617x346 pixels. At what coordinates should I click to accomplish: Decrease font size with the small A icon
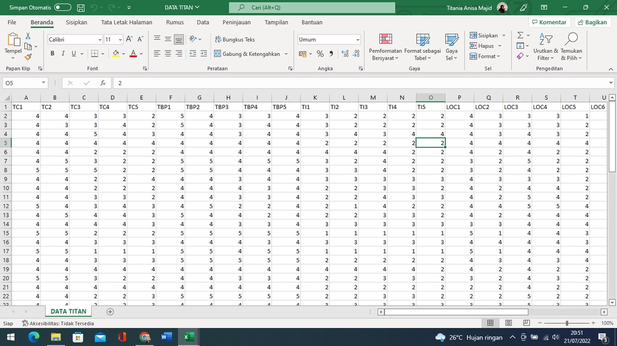(140, 39)
